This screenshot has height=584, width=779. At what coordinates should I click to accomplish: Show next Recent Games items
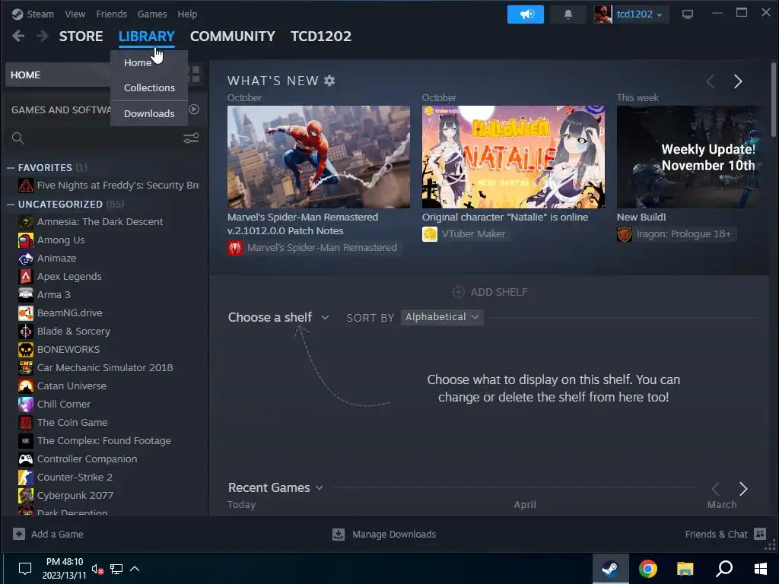[x=743, y=489]
